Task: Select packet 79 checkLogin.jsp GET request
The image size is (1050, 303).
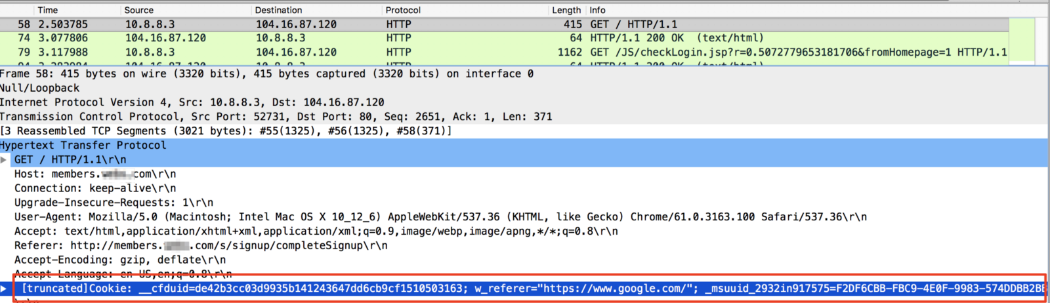Action: [504, 52]
